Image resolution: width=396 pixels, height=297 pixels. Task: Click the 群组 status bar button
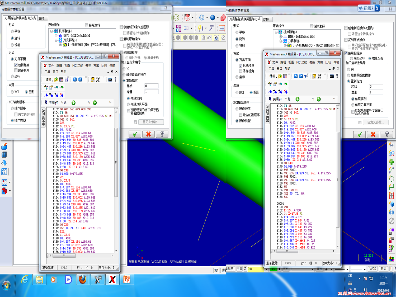coord(383,269)
